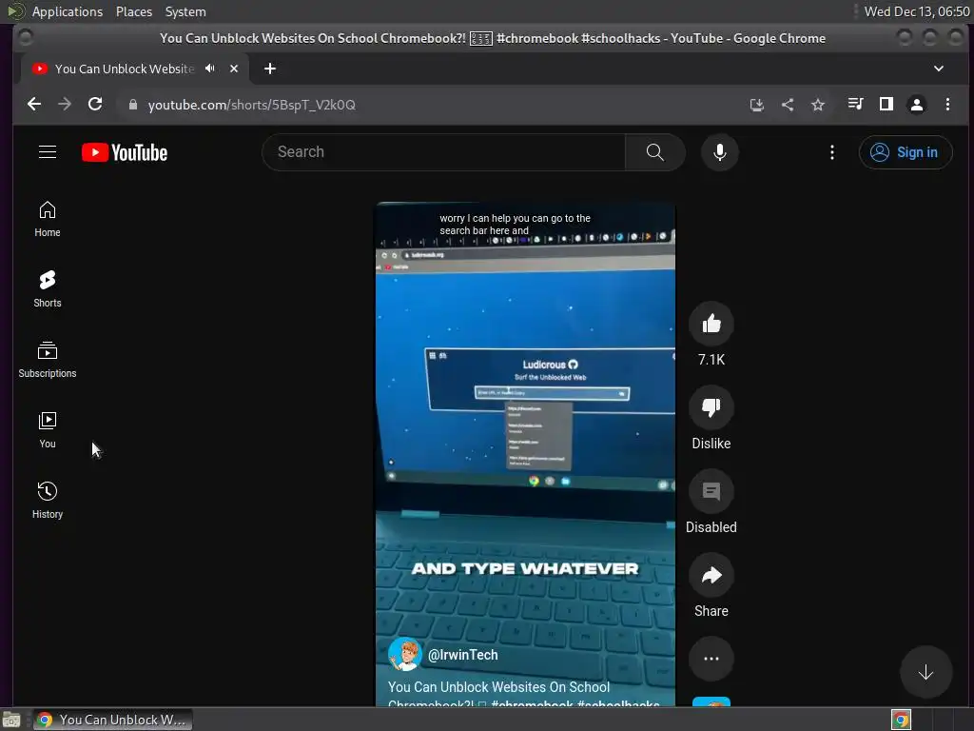Click the Sign in button
The height and width of the screenshot is (731, 974).
click(x=906, y=152)
